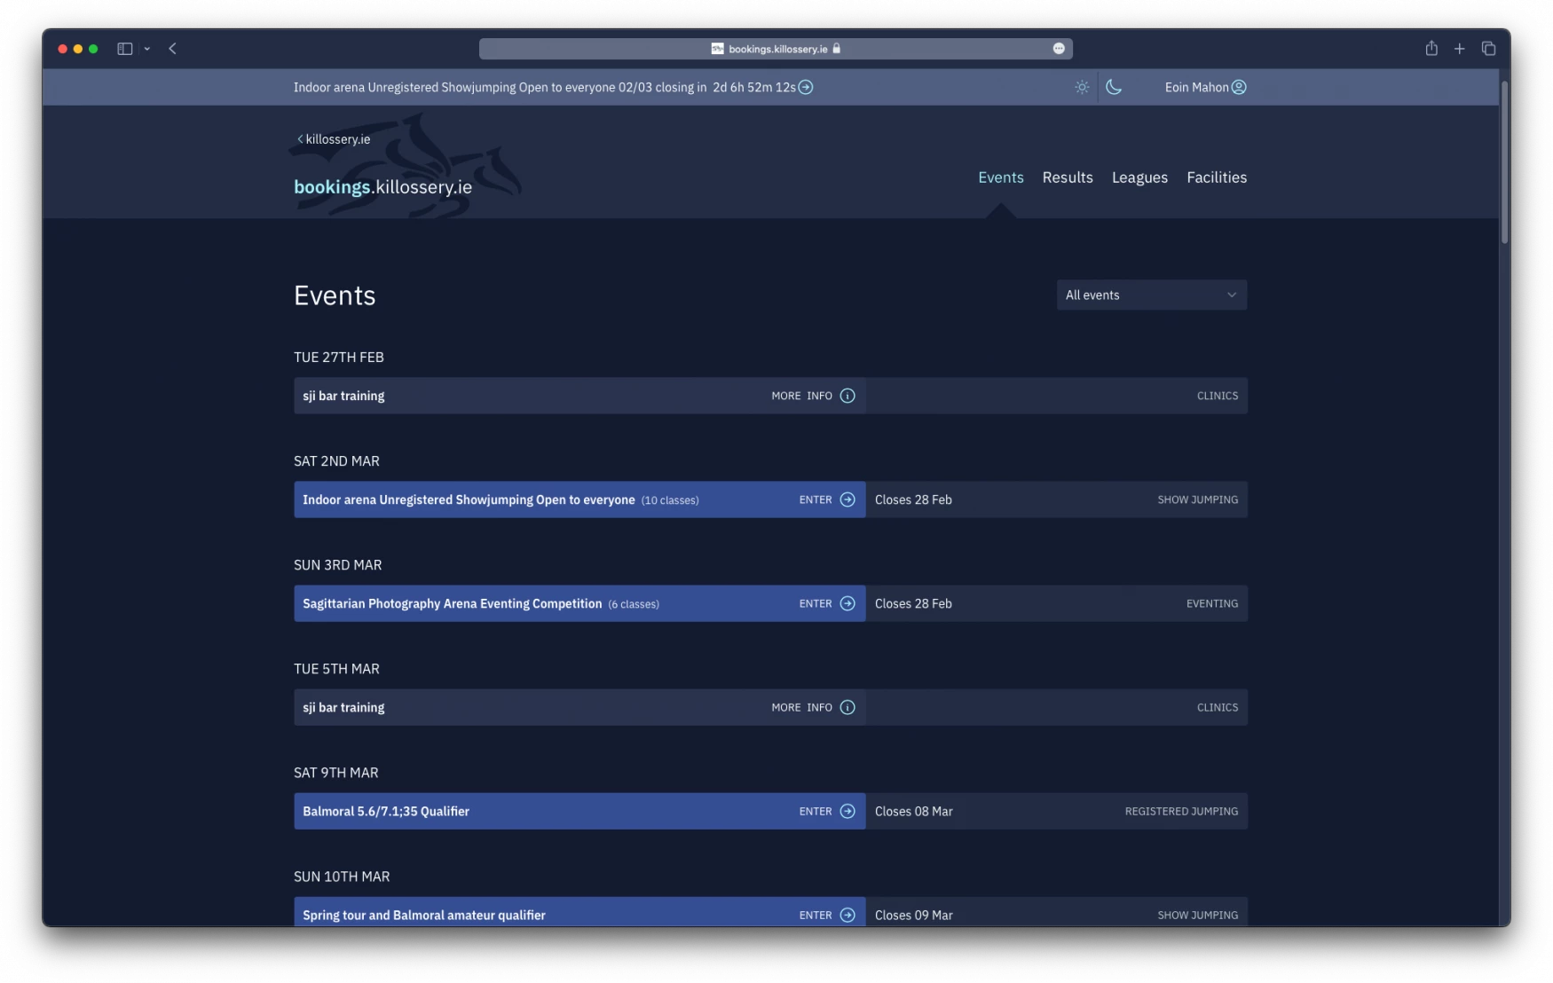Click info icon for 27th Feb sji bar training
This screenshot has height=983, width=1553.
847,396
